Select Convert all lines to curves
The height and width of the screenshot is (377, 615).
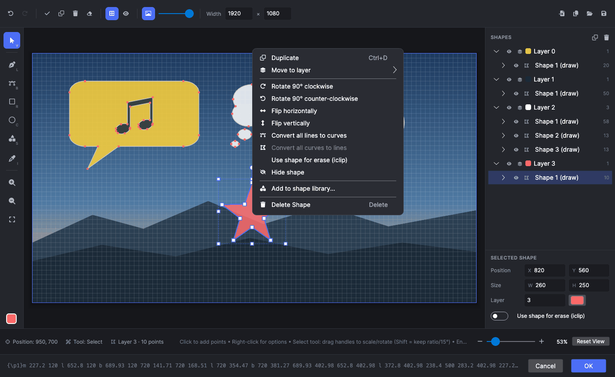pyautogui.click(x=328, y=135)
